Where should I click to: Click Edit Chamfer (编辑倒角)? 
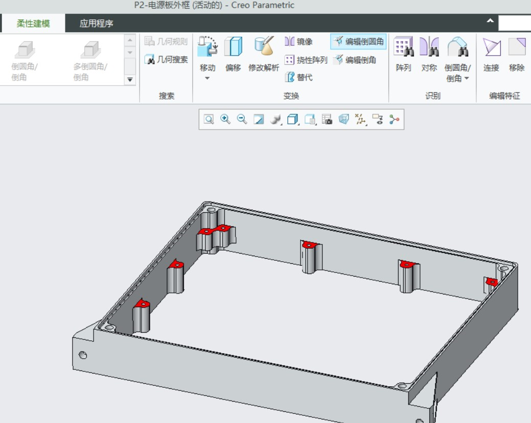pos(355,60)
